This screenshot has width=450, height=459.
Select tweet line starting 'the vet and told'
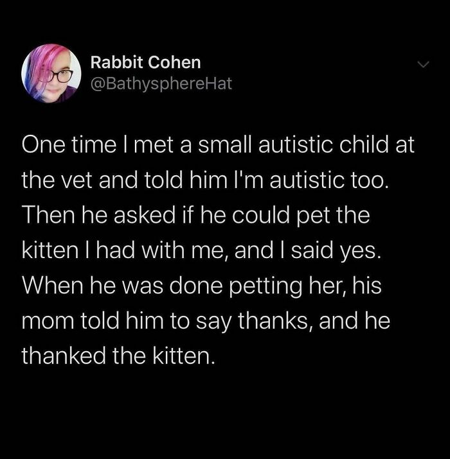[205, 180]
